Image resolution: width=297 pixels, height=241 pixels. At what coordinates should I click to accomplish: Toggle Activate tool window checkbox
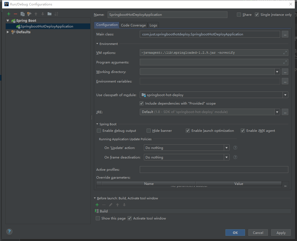point(129,218)
